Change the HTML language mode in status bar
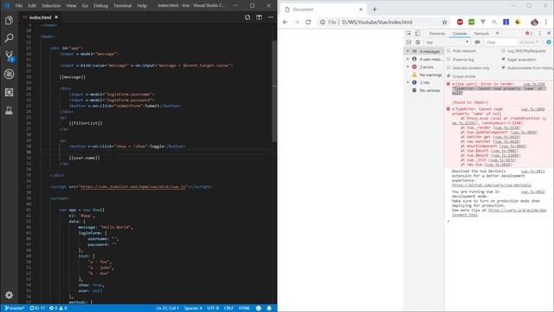 244,309
